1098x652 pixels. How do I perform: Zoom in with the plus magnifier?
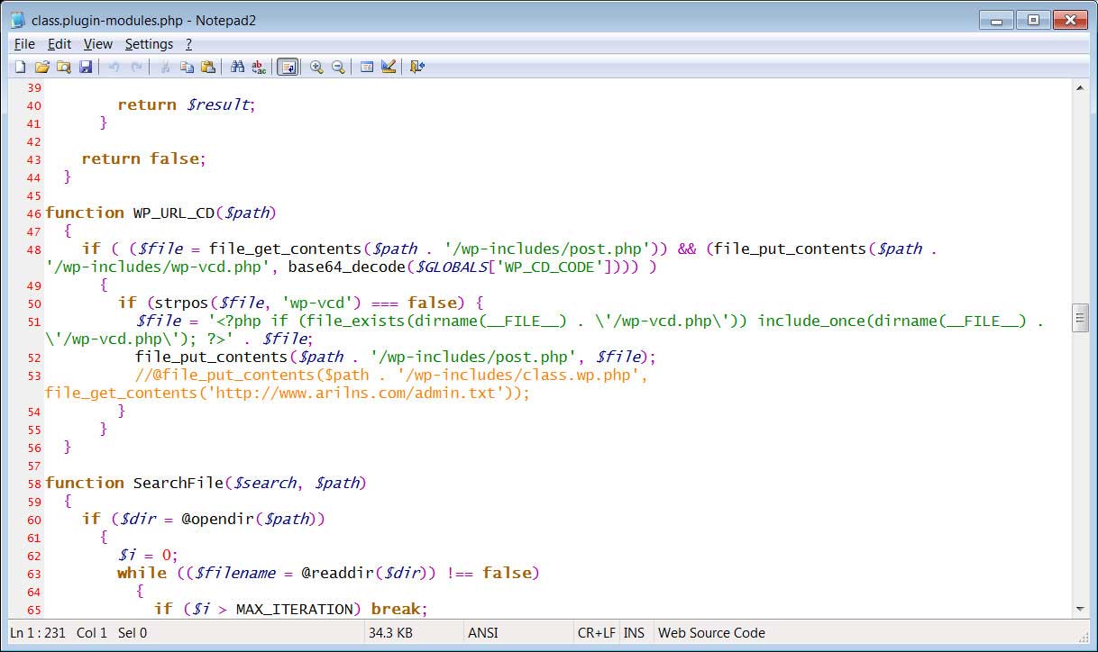tap(316, 67)
